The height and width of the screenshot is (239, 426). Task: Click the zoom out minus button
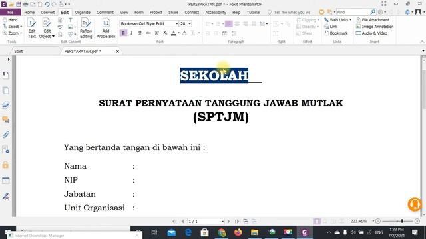click(x=378, y=221)
